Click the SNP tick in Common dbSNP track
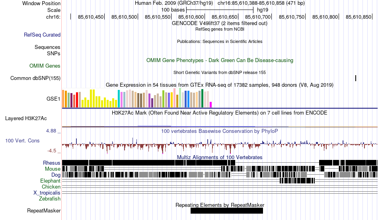Image resolution: width=378 pixels, height=220 pixels. pyautogui.click(x=356, y=78)
